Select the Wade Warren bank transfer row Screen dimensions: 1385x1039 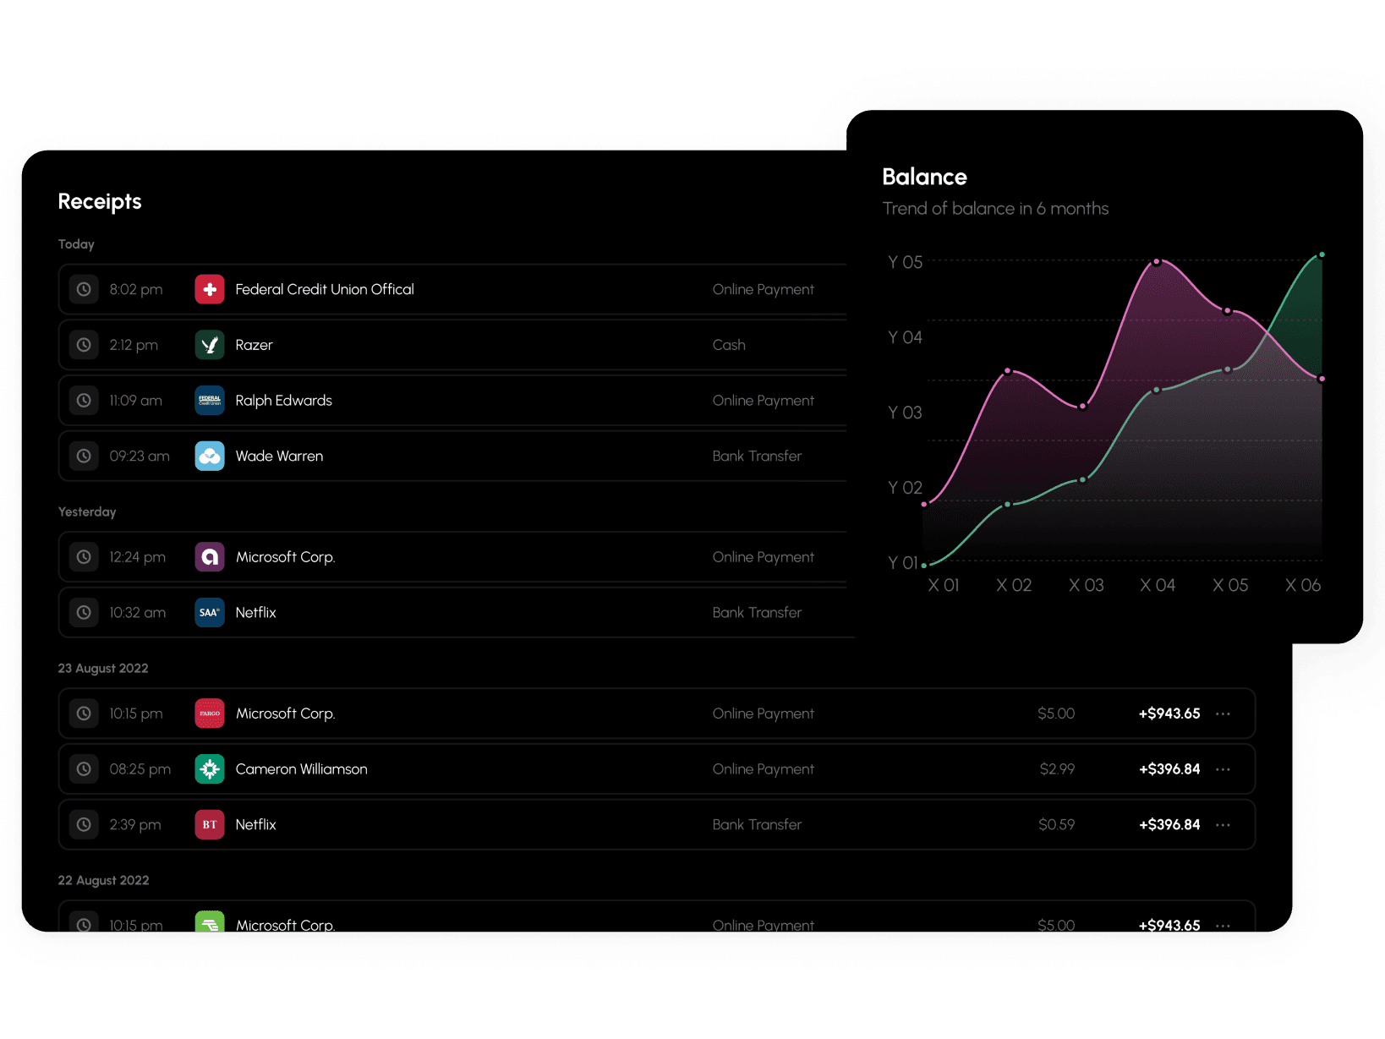point(457,456)
